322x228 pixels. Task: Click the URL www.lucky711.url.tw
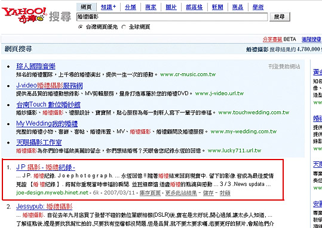[x=234, y=151]
